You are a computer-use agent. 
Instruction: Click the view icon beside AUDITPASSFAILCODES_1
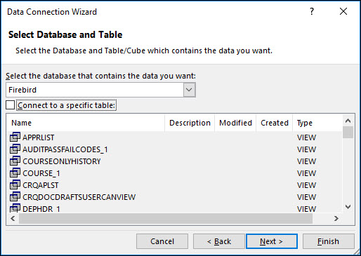coord(15,149)
